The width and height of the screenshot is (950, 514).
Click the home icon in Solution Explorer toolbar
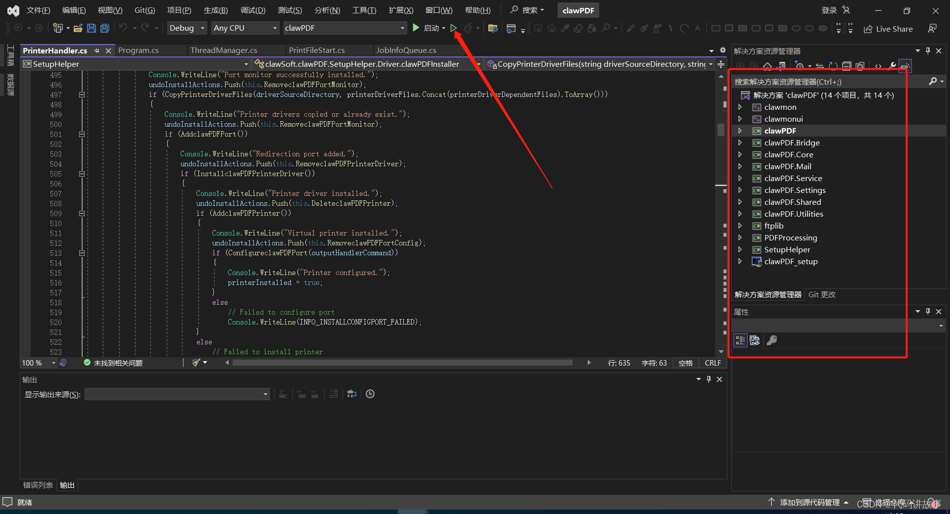coord(767,66)
